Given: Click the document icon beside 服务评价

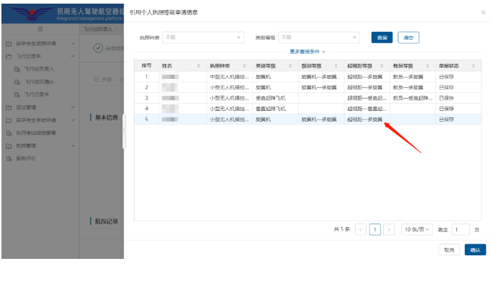Looking at the screenshot, I should pyautogui.click(x=9, y=159).
